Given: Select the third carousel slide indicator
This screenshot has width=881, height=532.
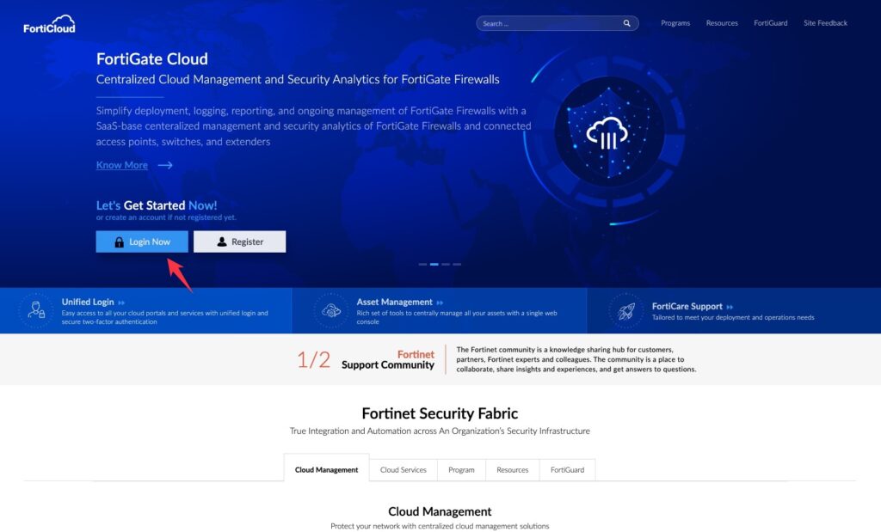Looking at the screenshot, I should [x=446, y=264].
